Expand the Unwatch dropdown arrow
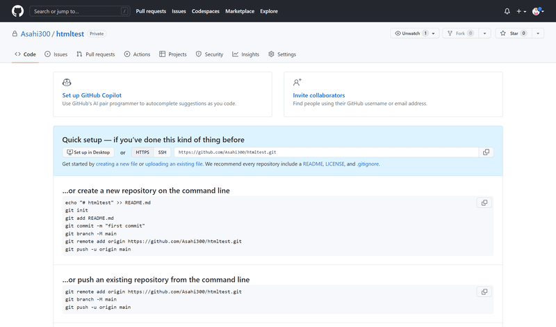 click(x=433, y=33)
